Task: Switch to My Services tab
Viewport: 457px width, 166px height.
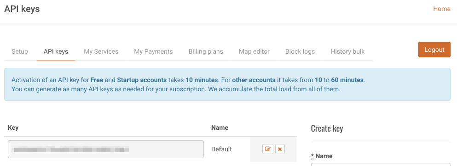Action: click(x=101, y=52)
